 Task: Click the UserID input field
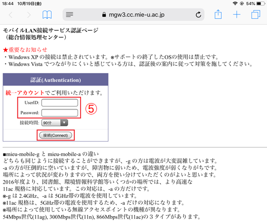pos(60,103)
